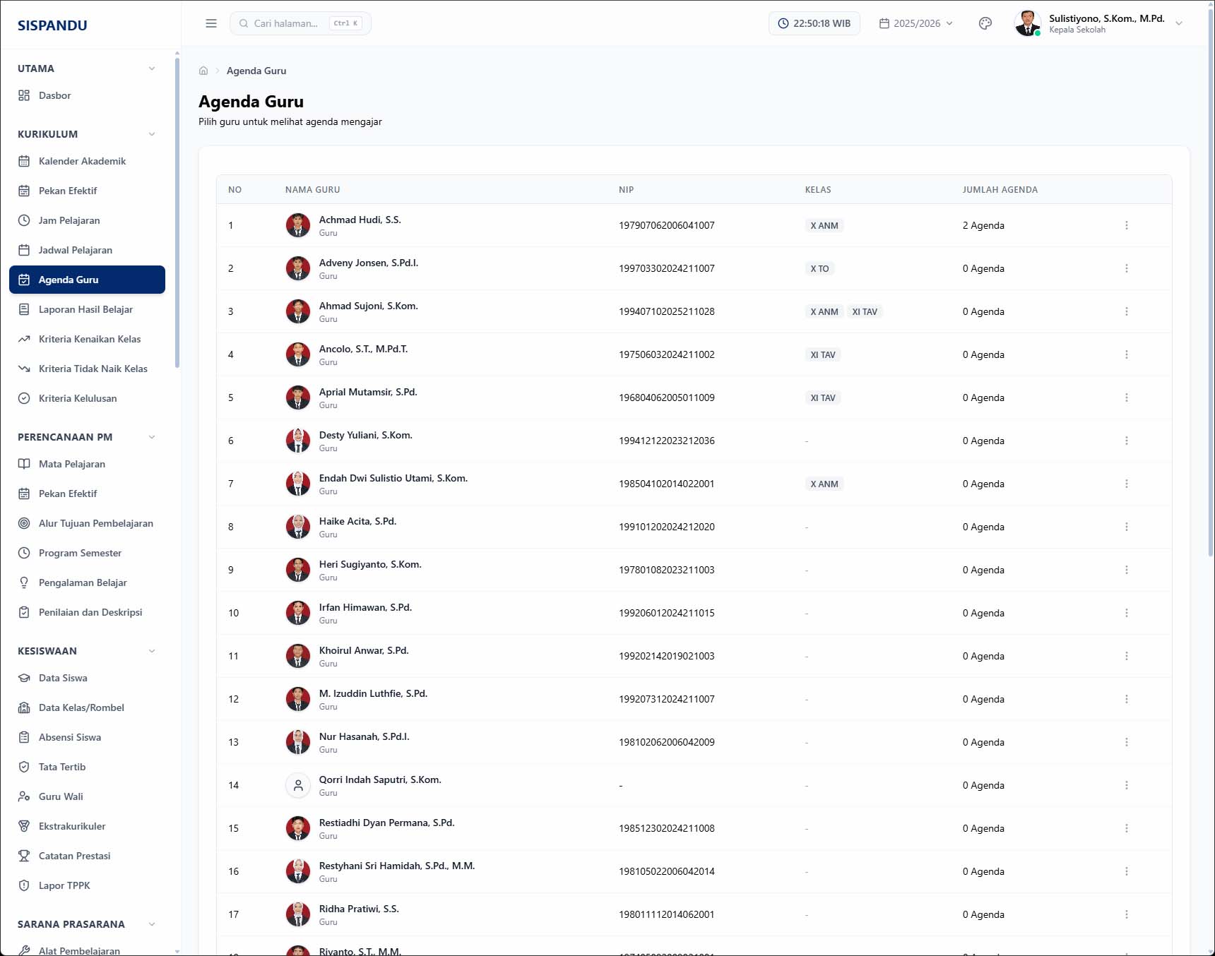Collapse the KESISWAAN sidebar section
The image size is (1215, 956).
point(152,651)
